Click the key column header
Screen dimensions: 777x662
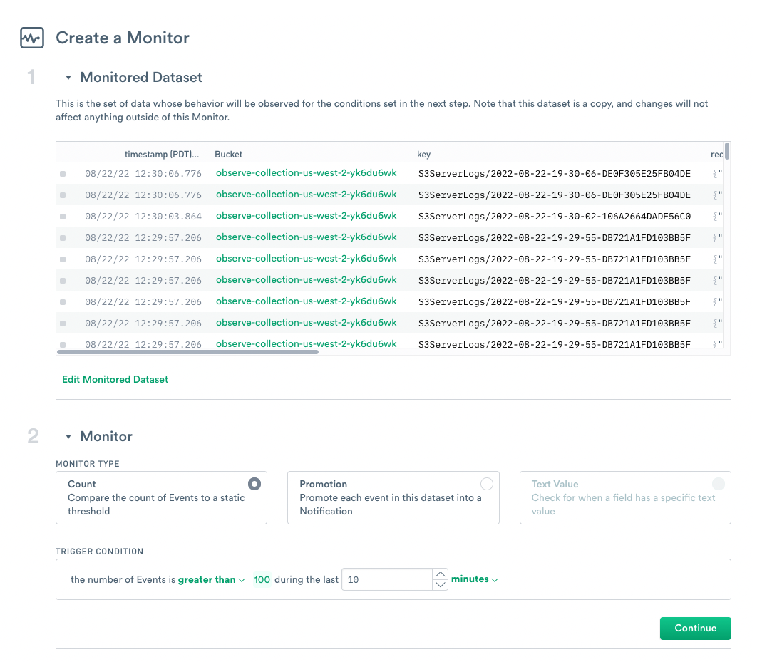[423, 155]
